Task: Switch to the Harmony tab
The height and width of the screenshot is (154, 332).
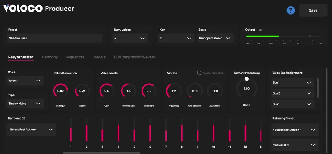Action: [50, 57]
